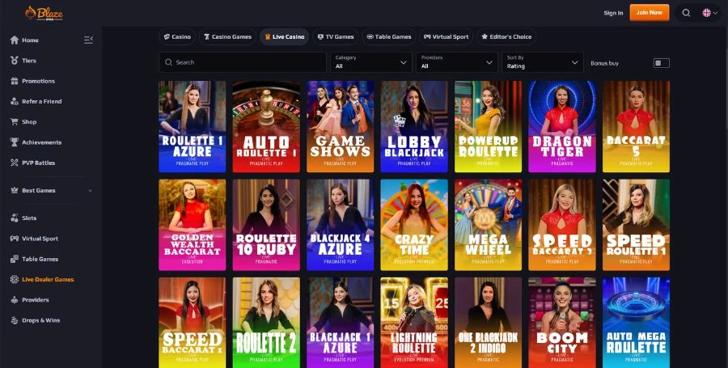Focus the games Search field

243,62
